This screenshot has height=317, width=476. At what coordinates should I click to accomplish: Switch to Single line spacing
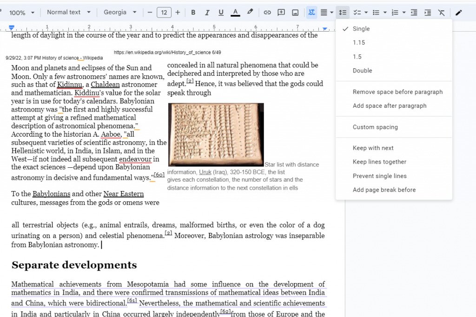[362, 28]
